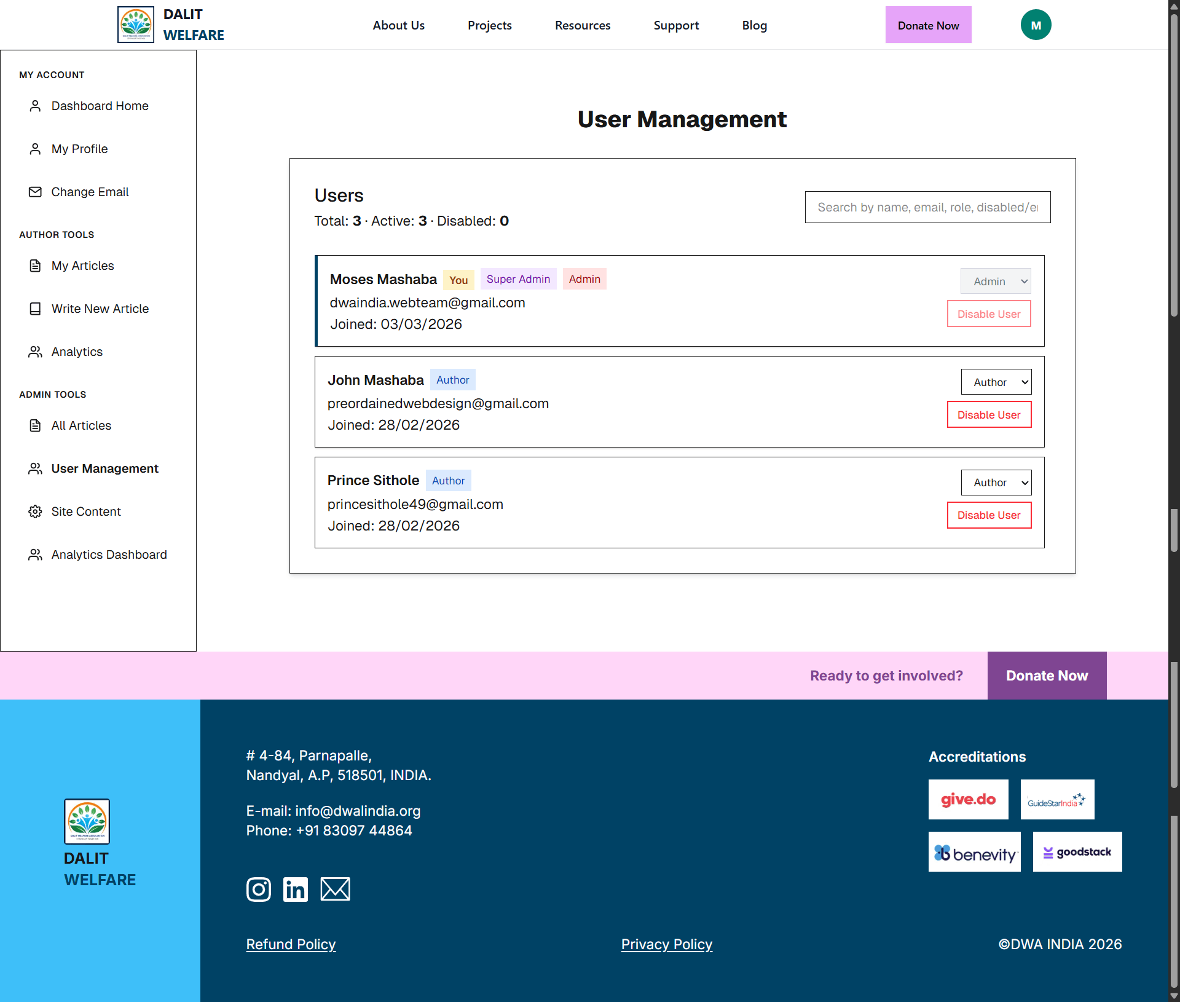
Task: Navigate to the Blog menu item
Action: click(754, 25)
